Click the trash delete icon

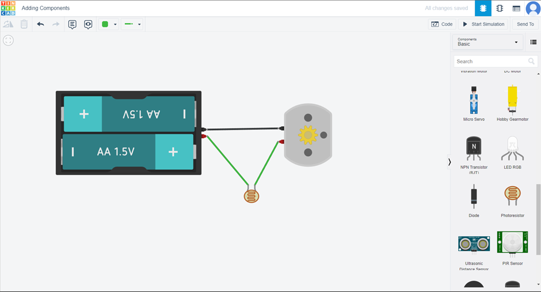[24, 24]
